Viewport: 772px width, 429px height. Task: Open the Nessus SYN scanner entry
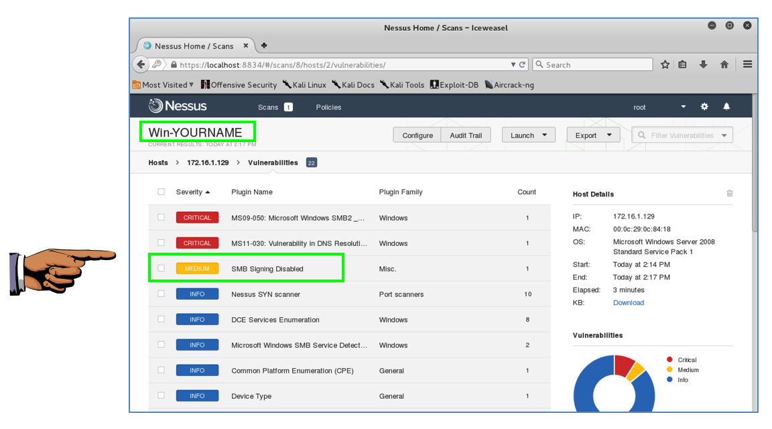pos(265,294)
